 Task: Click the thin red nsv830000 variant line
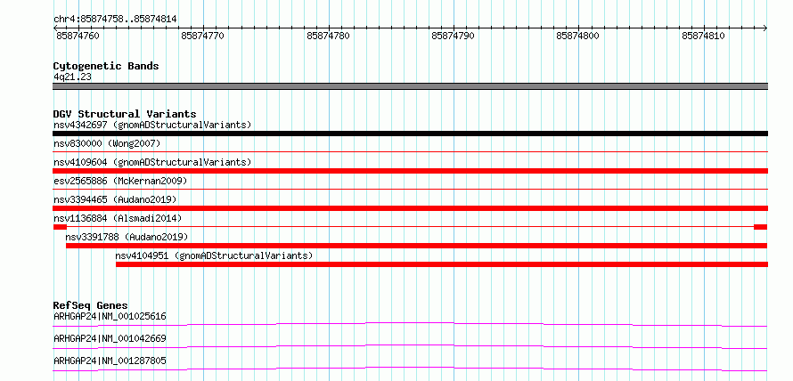pos(410,152)
